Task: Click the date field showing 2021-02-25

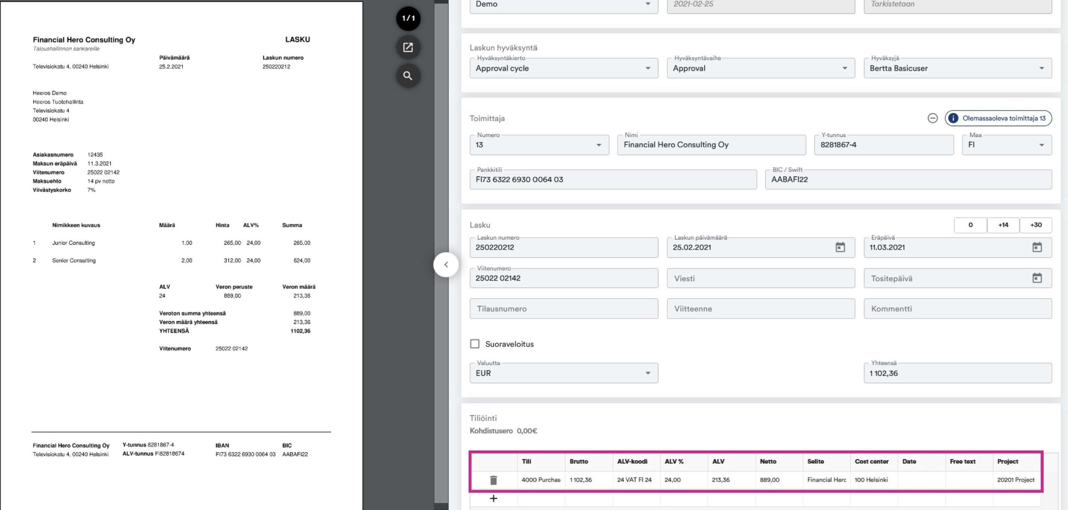Action: [760, 5]
